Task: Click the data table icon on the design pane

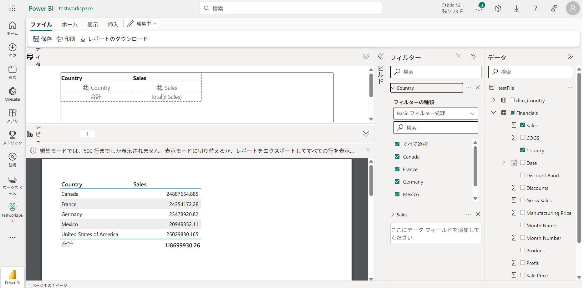Action: [x=30, y=57]
